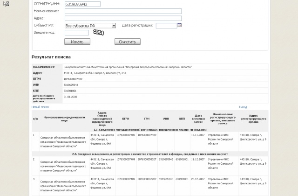Click the Введите код captcha input
The height and width of the screenshot is (196, 298).
76,33
